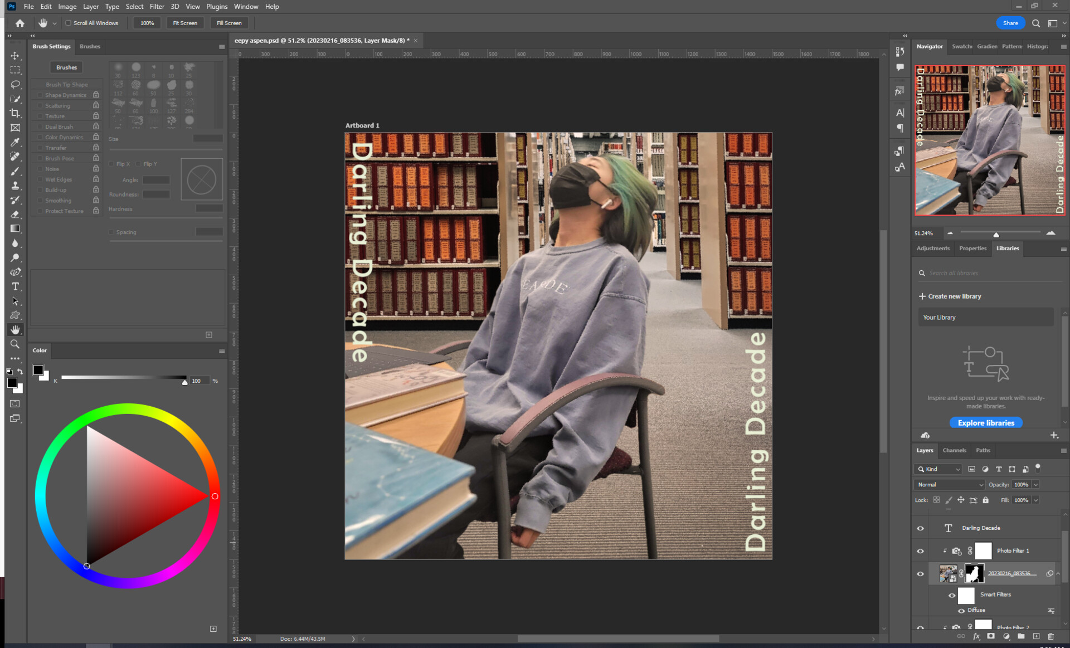The height and width of the screenshot is (648, 1070).
Task: Select the Horizontal Type tool
Action: 15,286
